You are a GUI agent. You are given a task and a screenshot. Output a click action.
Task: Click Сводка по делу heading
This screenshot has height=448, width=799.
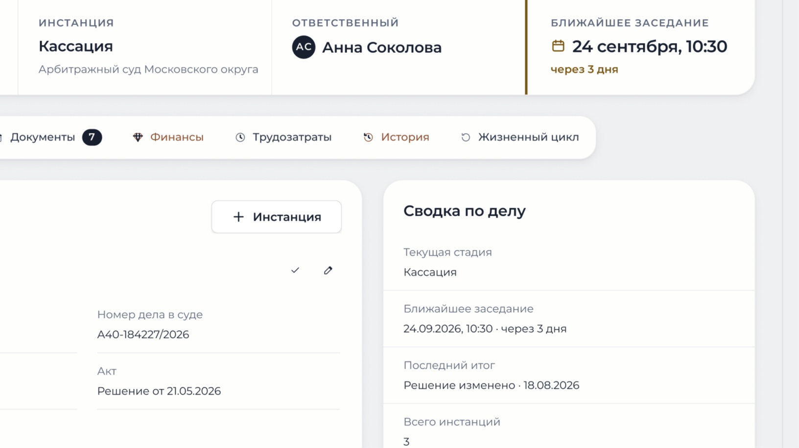tap(465, 211)
